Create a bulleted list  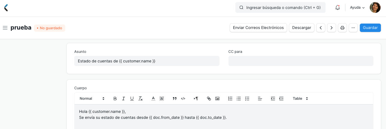[239, 99]
